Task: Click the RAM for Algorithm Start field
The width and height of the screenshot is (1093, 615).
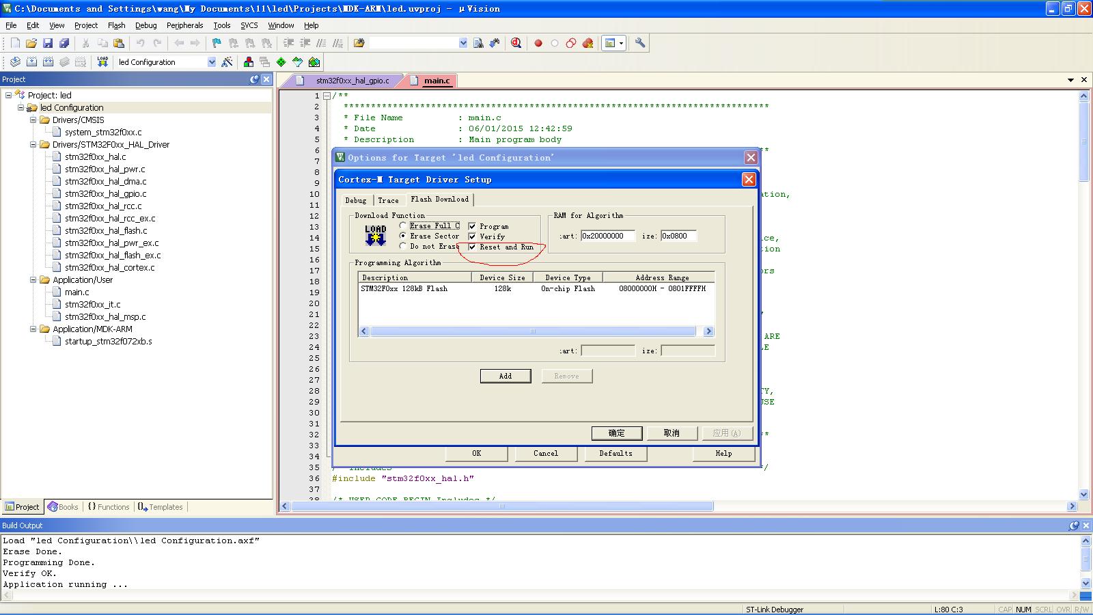Action: (x=608, y=236)
